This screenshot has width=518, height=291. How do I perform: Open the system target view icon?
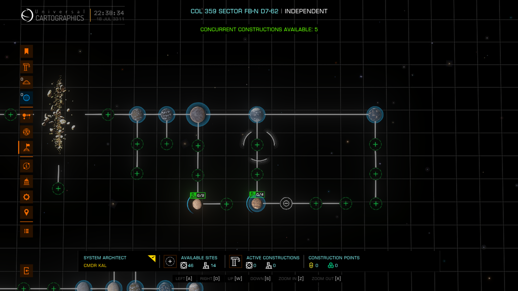pyautogui.click(x=27, y=132)
